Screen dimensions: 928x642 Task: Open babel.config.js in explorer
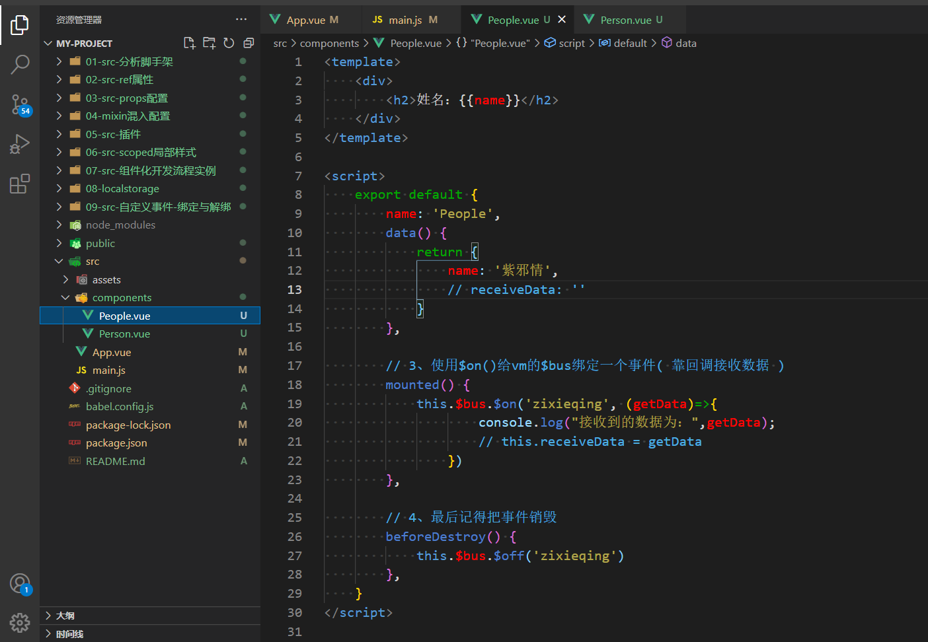point(150,406)
